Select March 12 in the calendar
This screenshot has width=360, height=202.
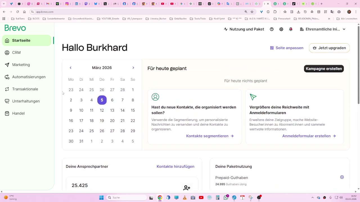coord(102,110)
